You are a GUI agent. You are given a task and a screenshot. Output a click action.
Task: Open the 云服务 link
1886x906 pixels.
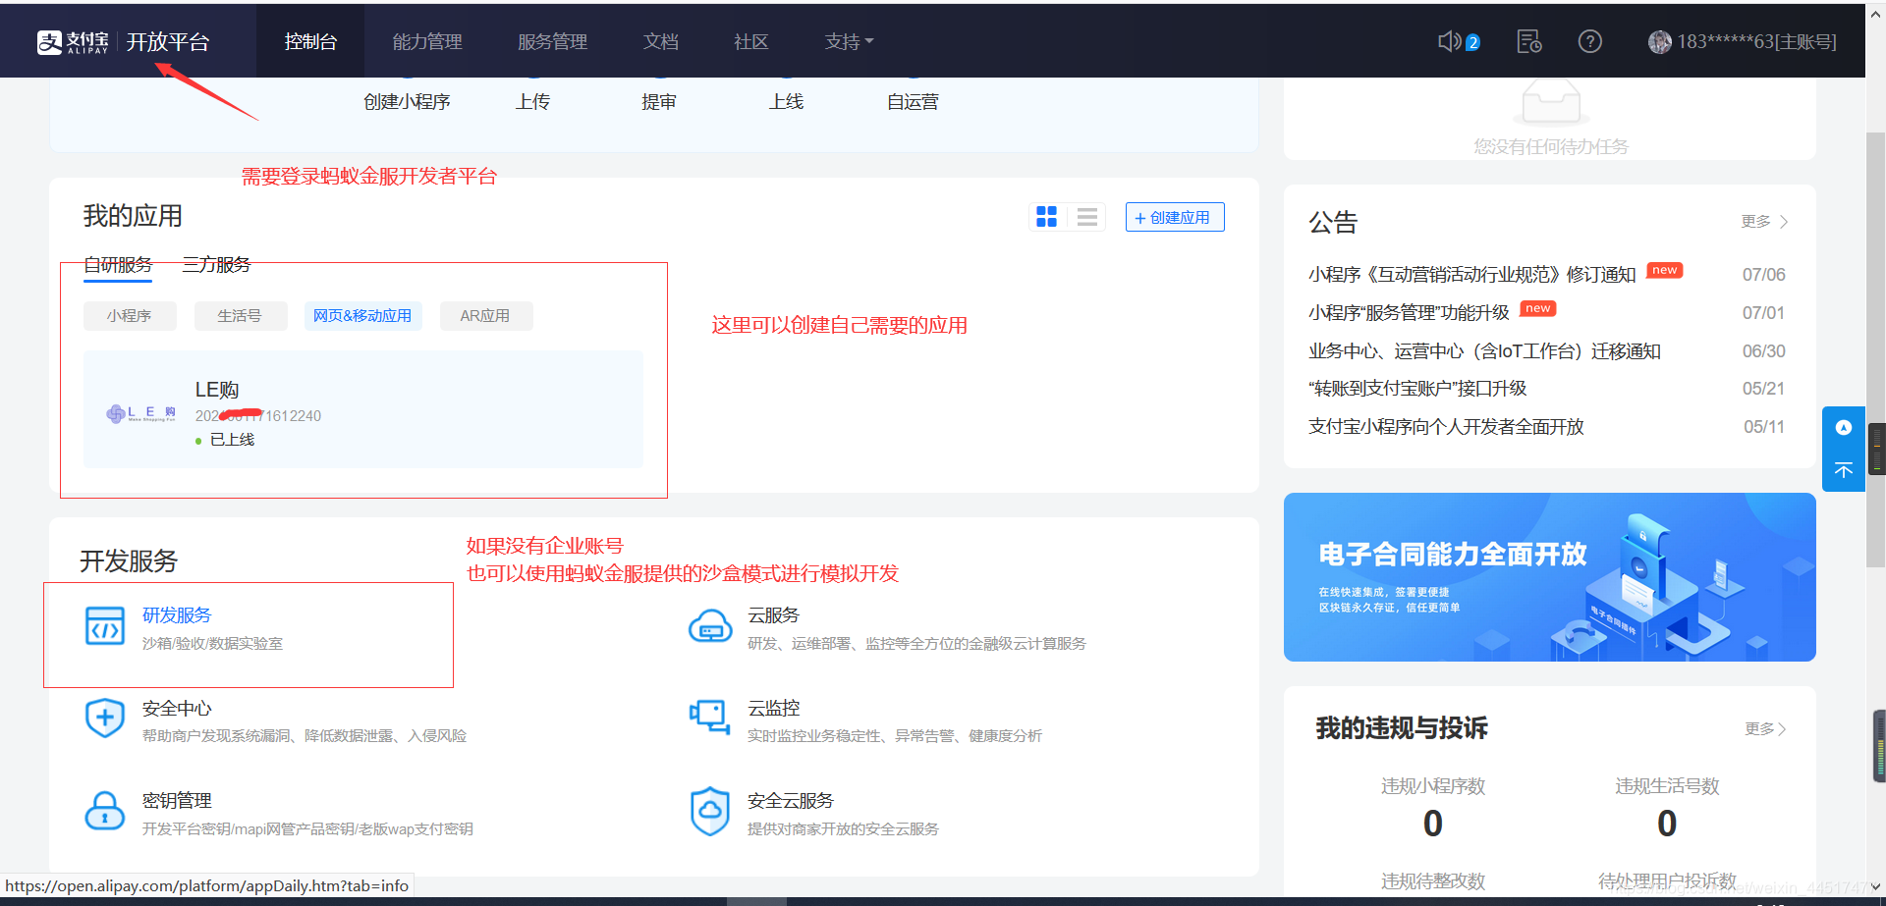point(774,615)
